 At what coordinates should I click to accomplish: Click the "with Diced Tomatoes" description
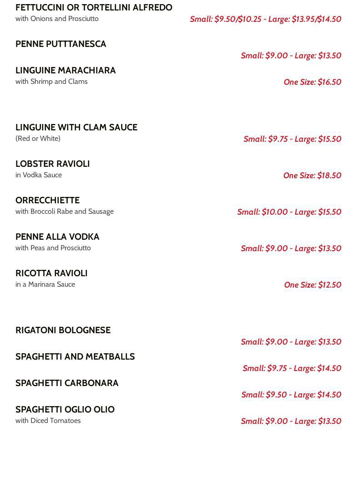48,421
